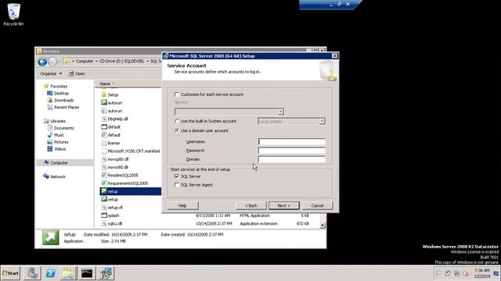Image resolution: width=501 pixels, height=281 pixels.
Task: Click the Username input field
Action: pos(292,141)
